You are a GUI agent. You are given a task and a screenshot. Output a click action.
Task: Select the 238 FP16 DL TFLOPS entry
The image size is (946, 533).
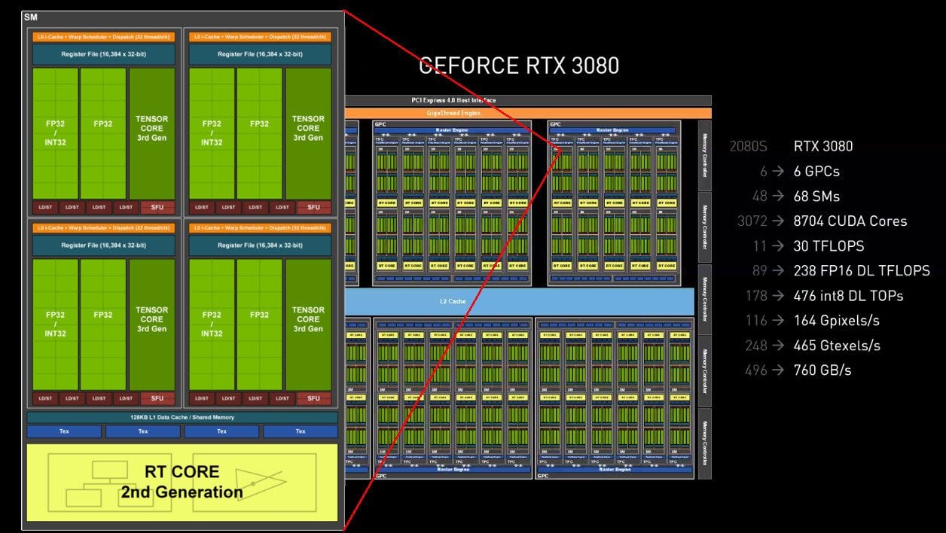click(862, 270)
